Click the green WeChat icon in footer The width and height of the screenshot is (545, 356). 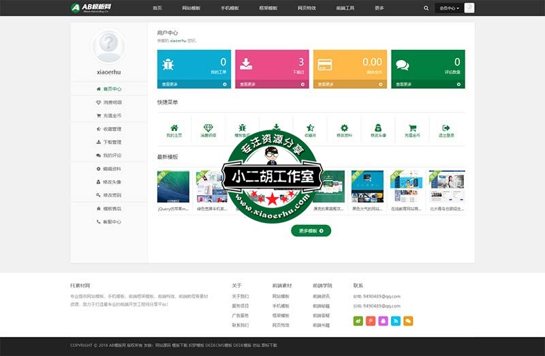358,321
